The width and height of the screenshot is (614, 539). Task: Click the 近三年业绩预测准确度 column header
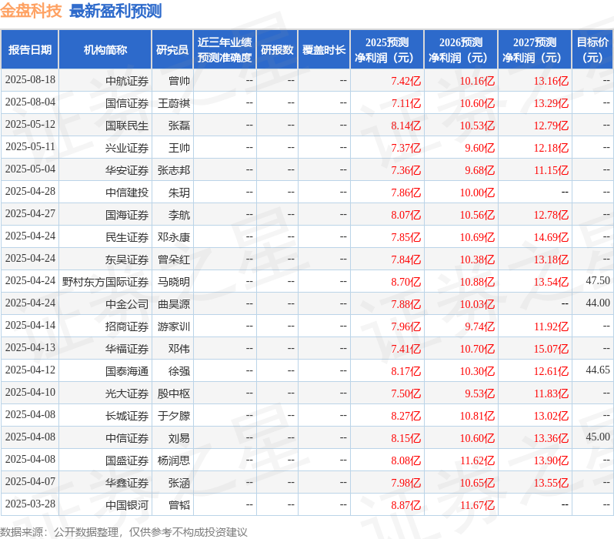[x=225, y=50]
